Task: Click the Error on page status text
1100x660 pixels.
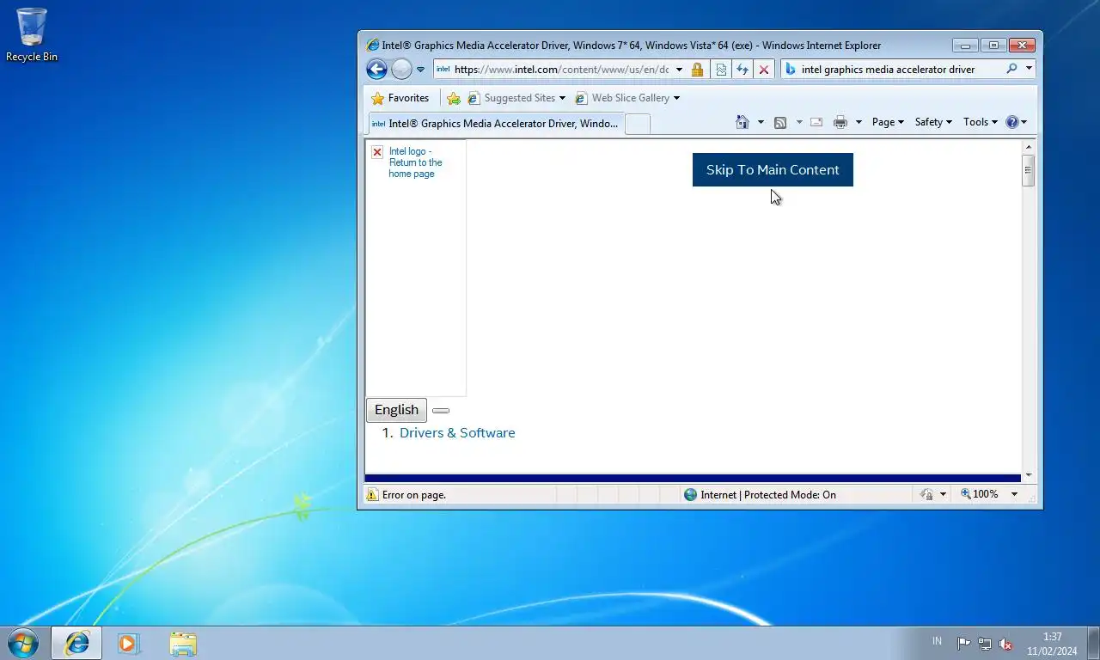Action: (x=414, y=495)
